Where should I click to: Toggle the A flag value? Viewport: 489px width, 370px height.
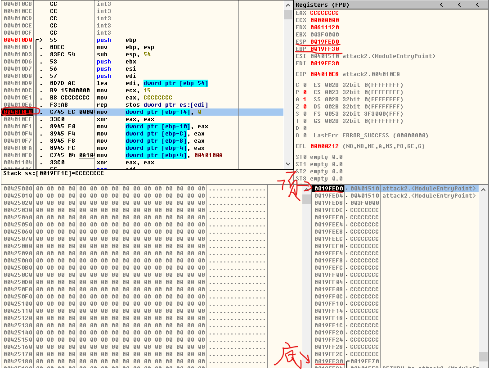point(304,99)
